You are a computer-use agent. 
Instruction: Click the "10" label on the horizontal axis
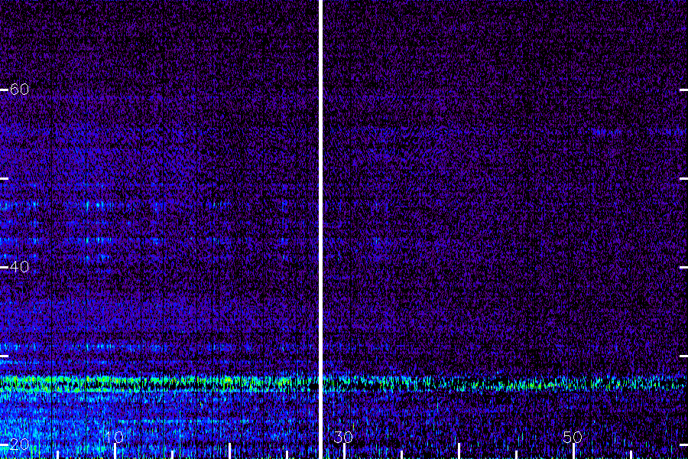tap(114, 437)
